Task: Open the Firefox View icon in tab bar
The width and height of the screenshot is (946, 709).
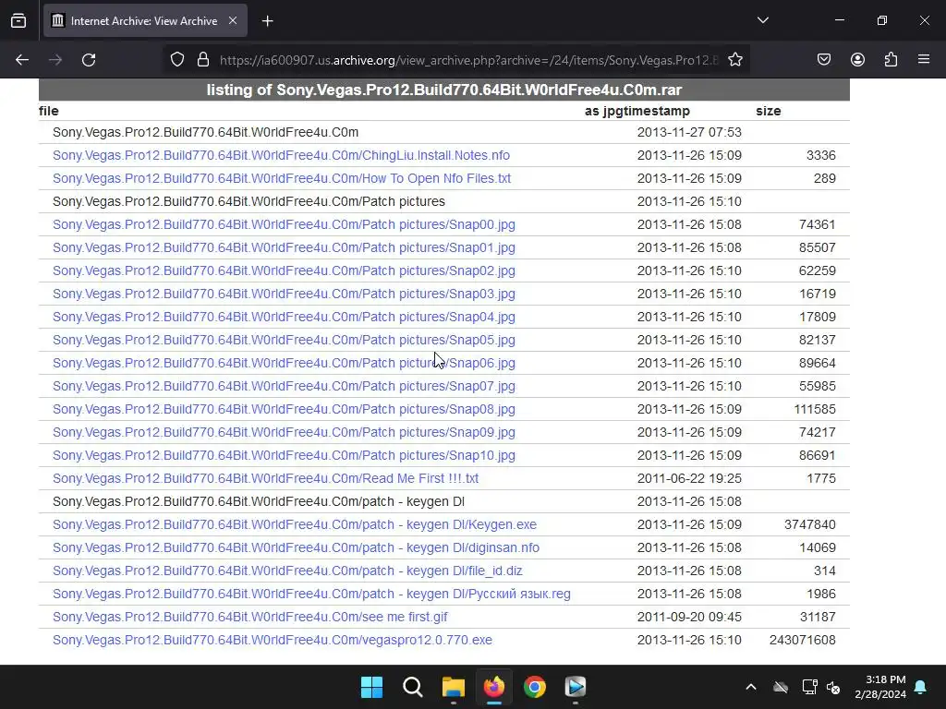Action: (x=18, y=21)
